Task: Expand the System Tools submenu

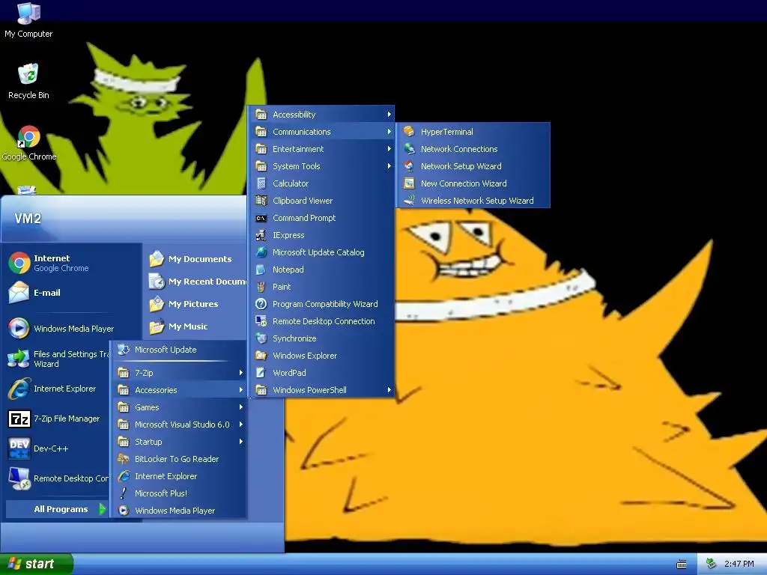Action: (322, 165)
